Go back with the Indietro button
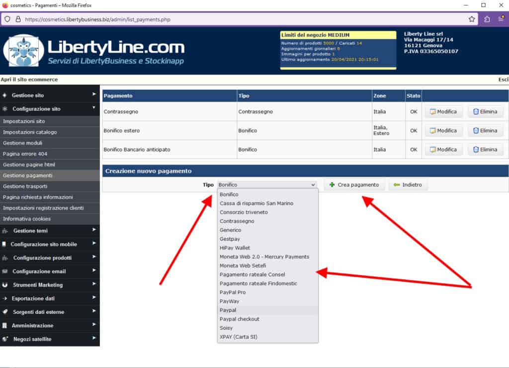The height and width of the screenshot is (368, 509). coord(408,185)
